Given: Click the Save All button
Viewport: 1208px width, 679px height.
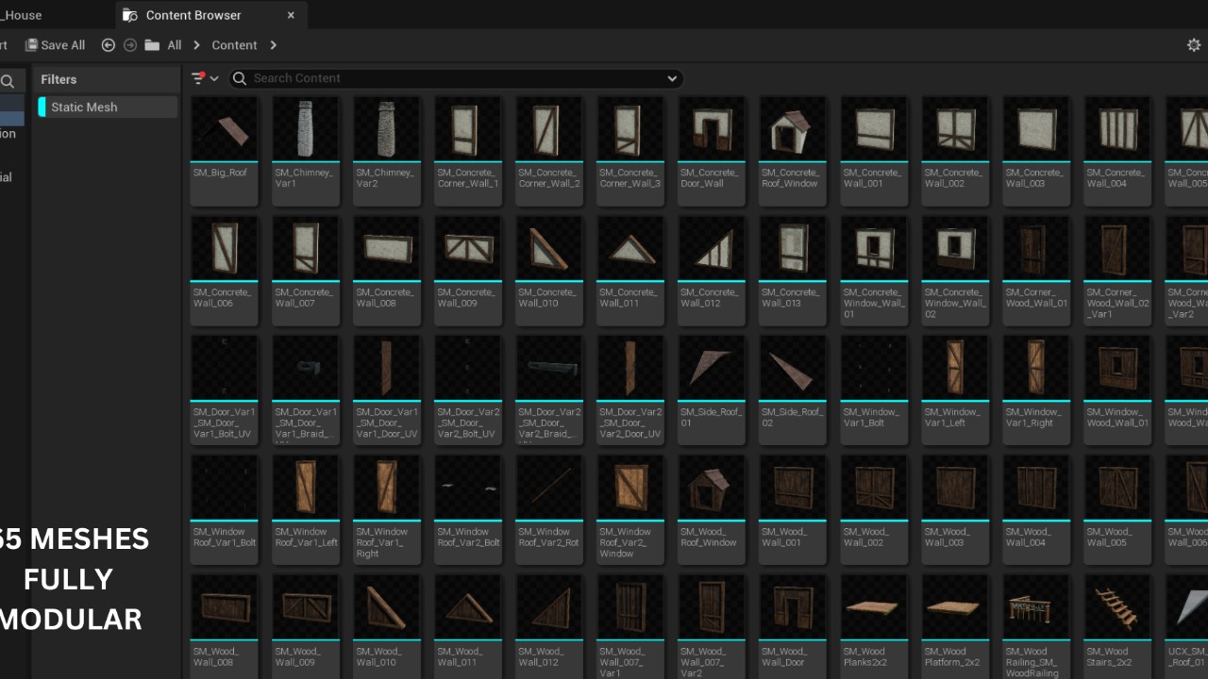Looking at the screenshot, I should point(55,45).
